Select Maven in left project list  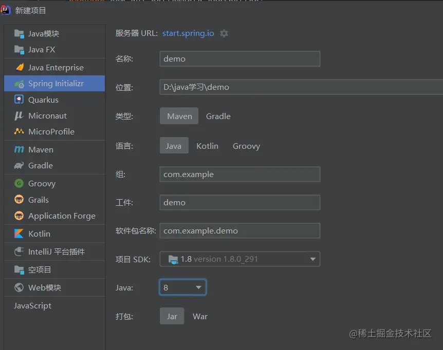click(x=54, y=149)
